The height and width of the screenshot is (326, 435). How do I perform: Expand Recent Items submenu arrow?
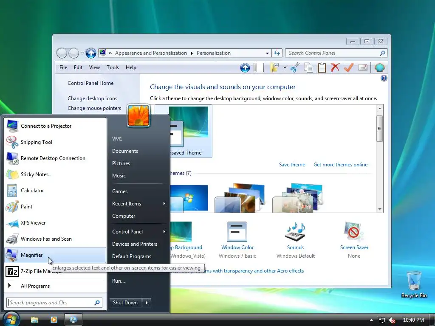click(x=164, y=204)
